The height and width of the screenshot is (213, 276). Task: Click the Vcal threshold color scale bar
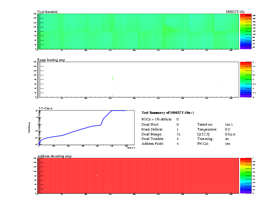pyautogui.click(x=245, y=32)
